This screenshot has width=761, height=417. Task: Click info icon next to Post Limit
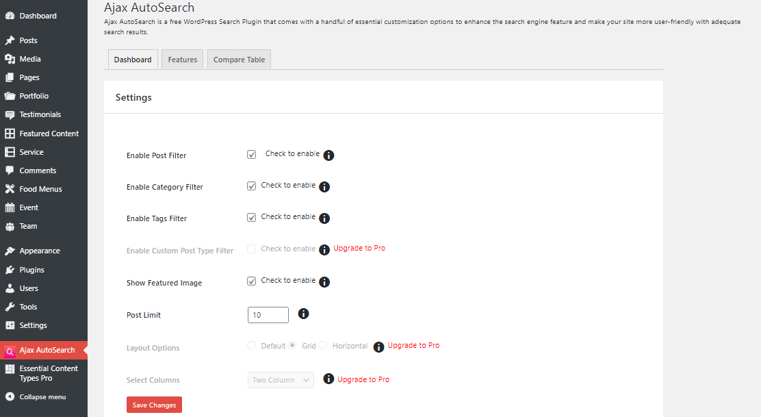point(303,314)
